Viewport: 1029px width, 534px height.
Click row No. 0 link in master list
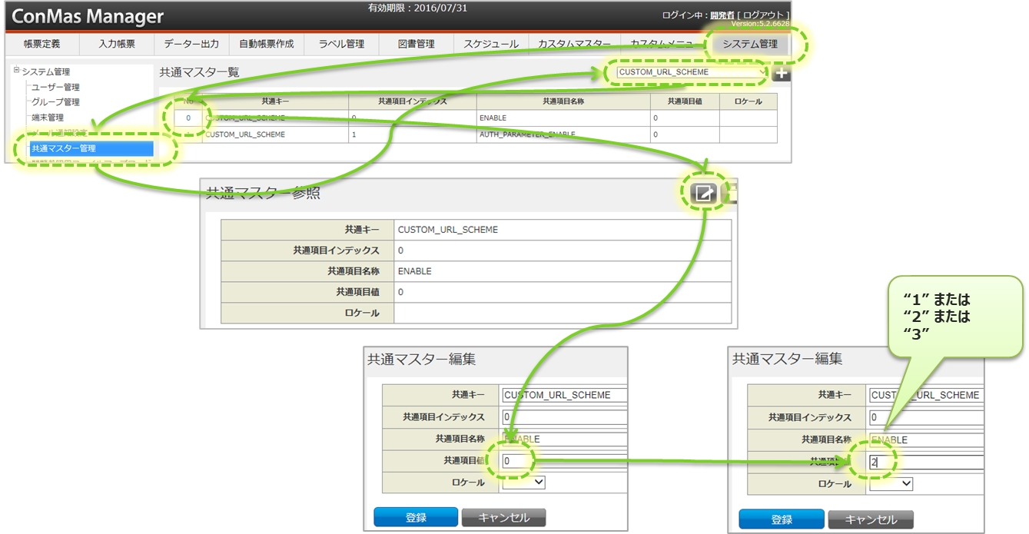coord(188,118)
